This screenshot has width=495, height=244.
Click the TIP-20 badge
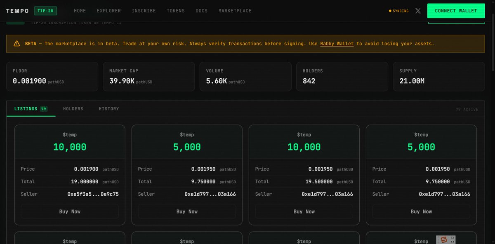[45, 11]
